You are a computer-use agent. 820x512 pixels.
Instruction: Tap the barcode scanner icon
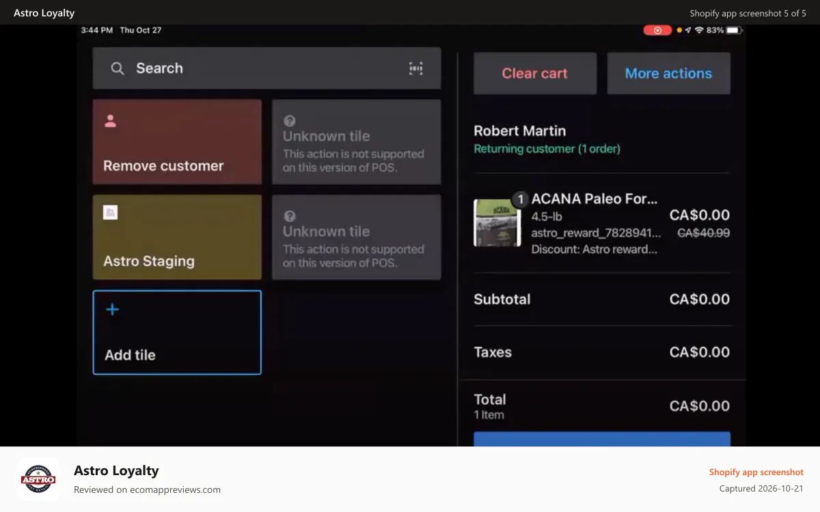[415, 68]
